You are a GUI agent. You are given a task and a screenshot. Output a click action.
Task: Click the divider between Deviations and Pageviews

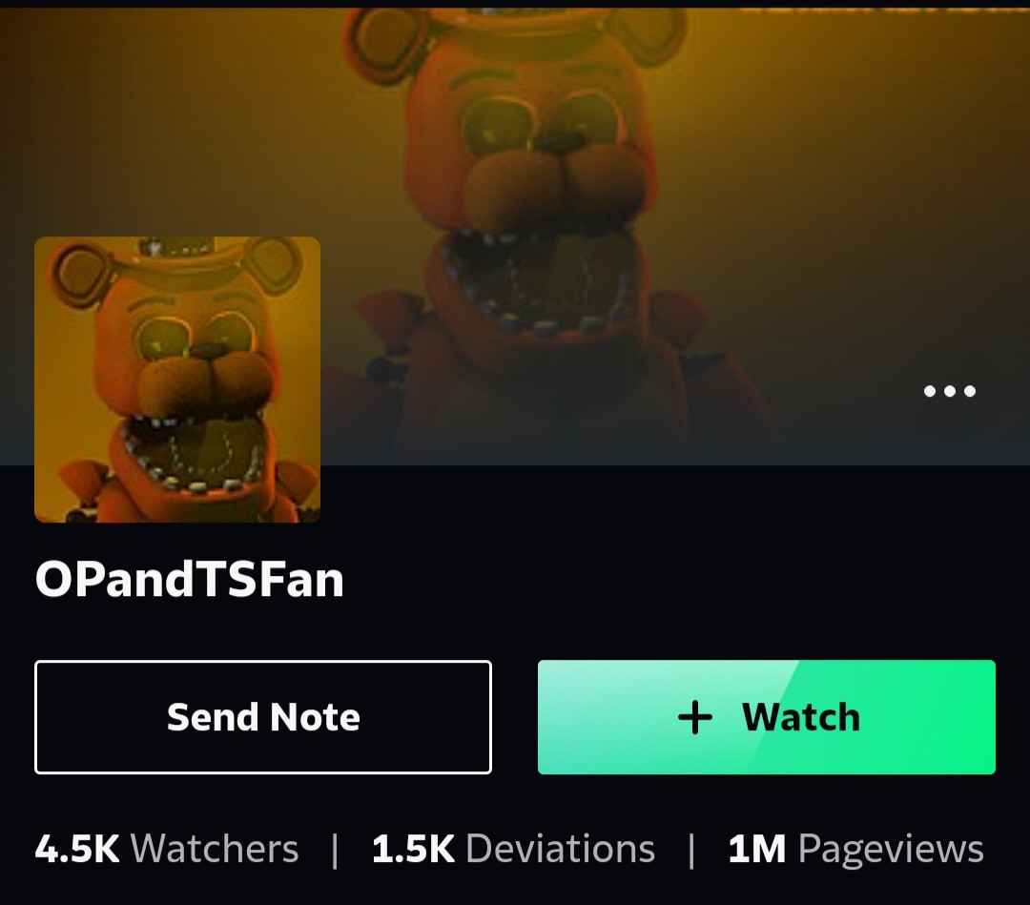(x=691, y=851)
